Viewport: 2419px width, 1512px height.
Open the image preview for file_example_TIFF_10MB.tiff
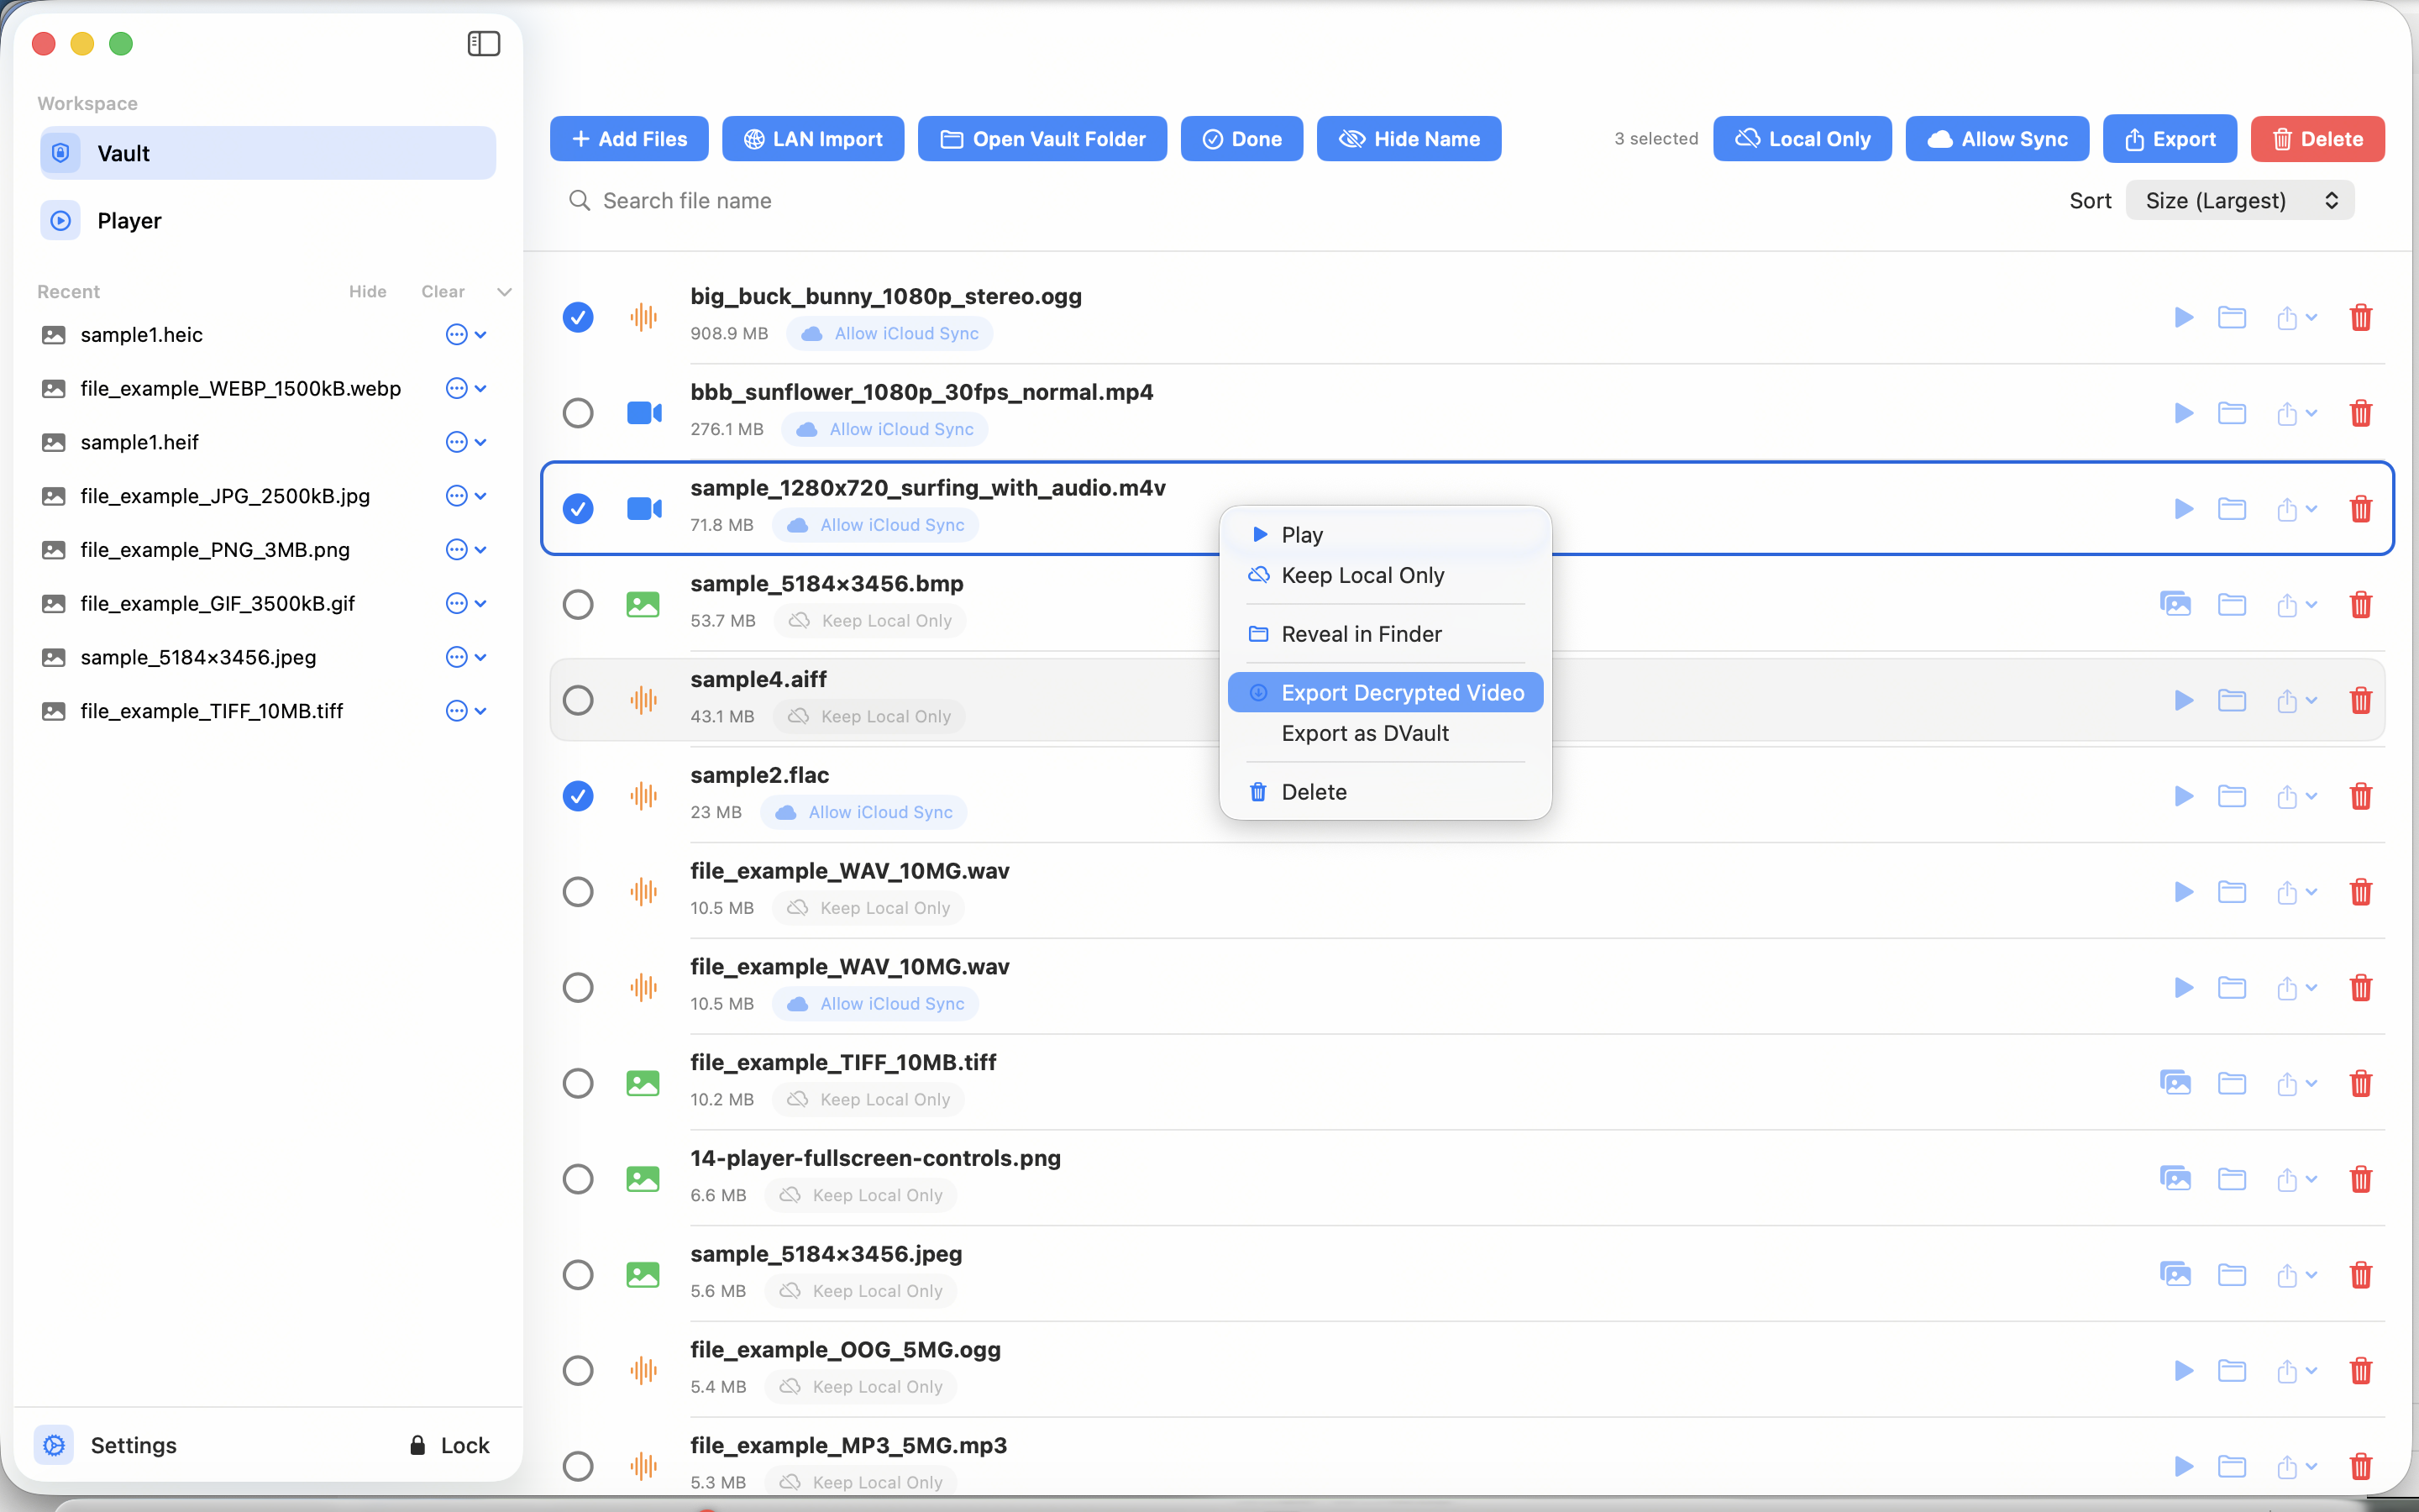(x=2176, y=1082)
